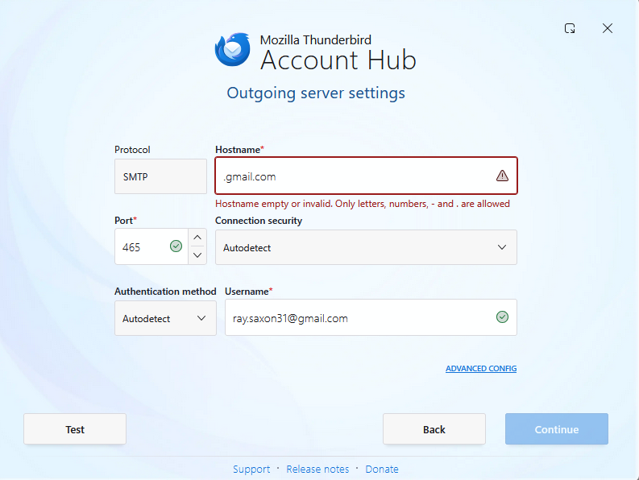This screenshot has height=480, width=639.
Task: Click the SMTP protocol field
Action: (160, 176)
